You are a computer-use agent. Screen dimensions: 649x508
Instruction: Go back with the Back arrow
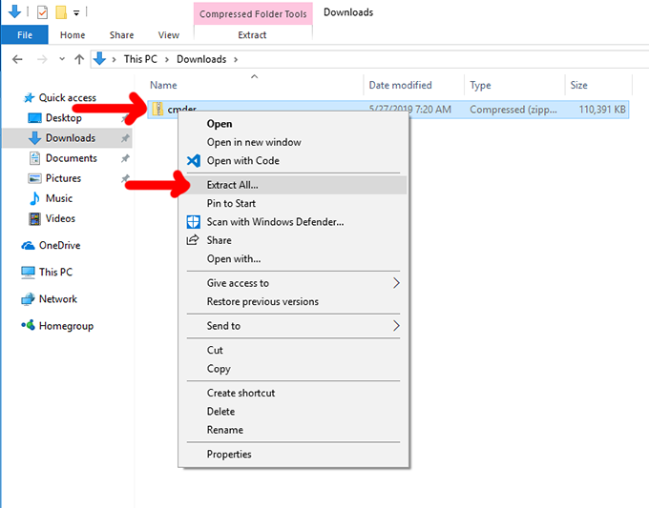pyautogui.click(x=17, y=59)
